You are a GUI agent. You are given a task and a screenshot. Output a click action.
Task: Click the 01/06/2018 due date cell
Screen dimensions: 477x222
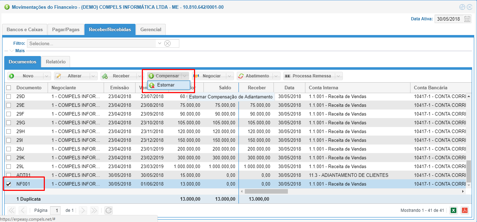(152, 184)
